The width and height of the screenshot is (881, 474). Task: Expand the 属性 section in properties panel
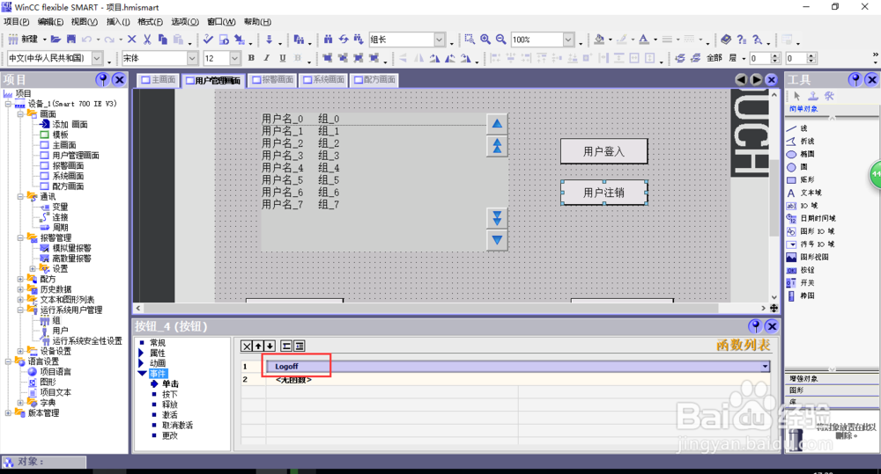142,353
